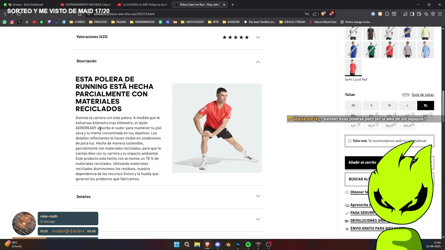The width and height of the screenshot is (445, 250).
Task: Click the ruler icon beside Guía de tallas
Action: [x=406, y=95]
